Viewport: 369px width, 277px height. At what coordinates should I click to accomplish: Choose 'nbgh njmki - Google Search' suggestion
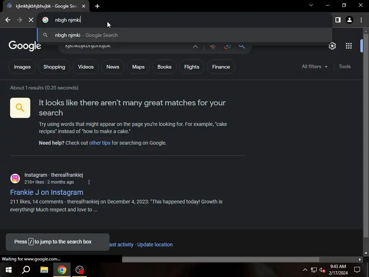(x=184, y=35)
